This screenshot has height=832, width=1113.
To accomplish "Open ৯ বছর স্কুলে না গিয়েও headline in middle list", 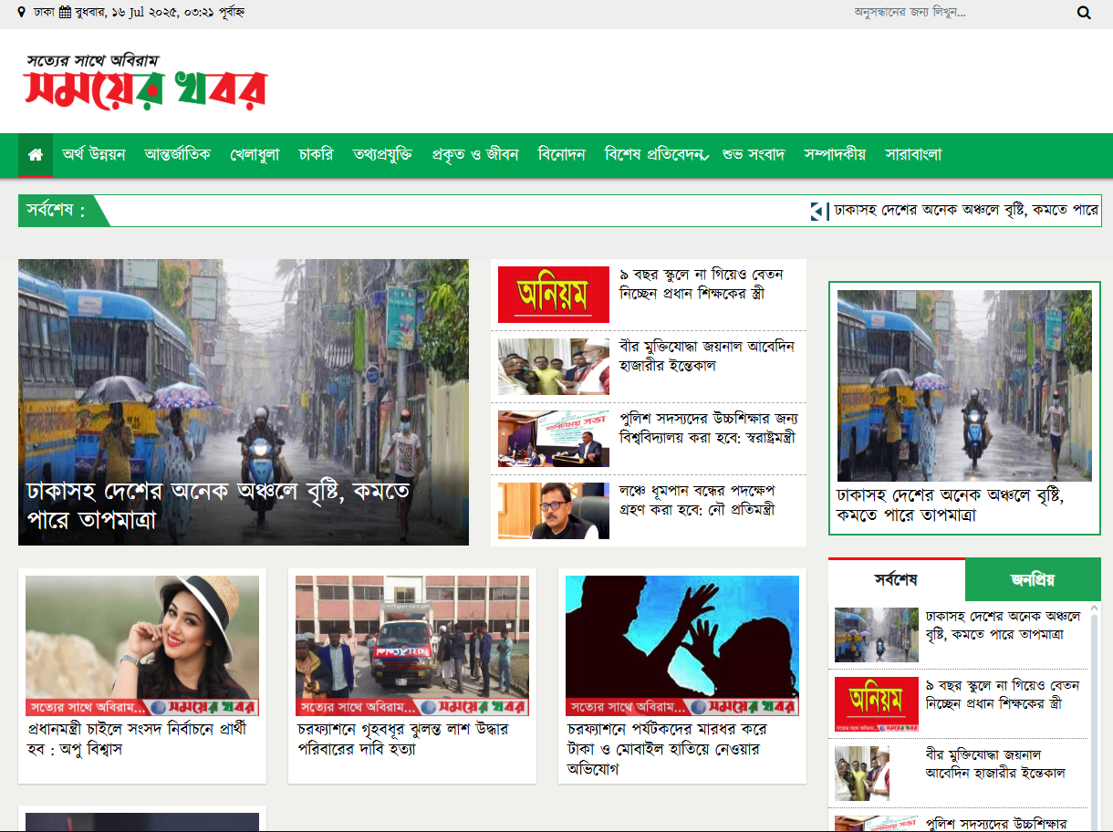I will pos(702,284).
